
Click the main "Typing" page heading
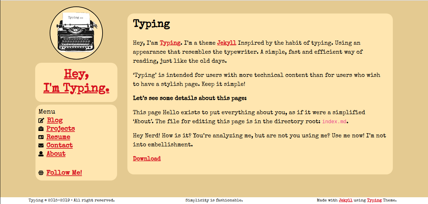click(x=152, y=24)
